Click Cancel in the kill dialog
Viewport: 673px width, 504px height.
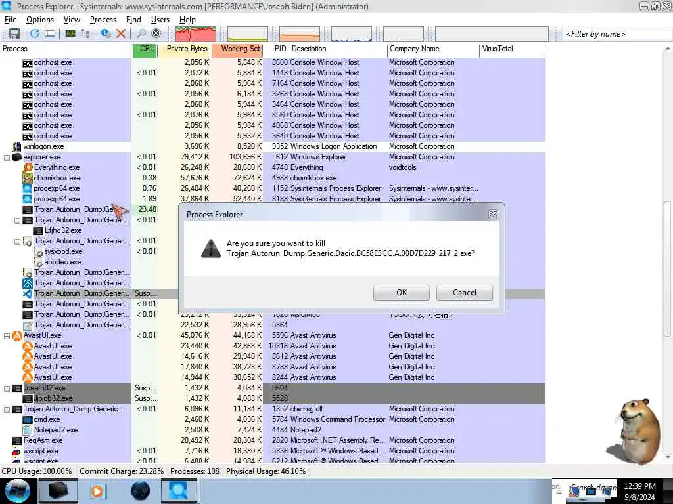point(465,293)
